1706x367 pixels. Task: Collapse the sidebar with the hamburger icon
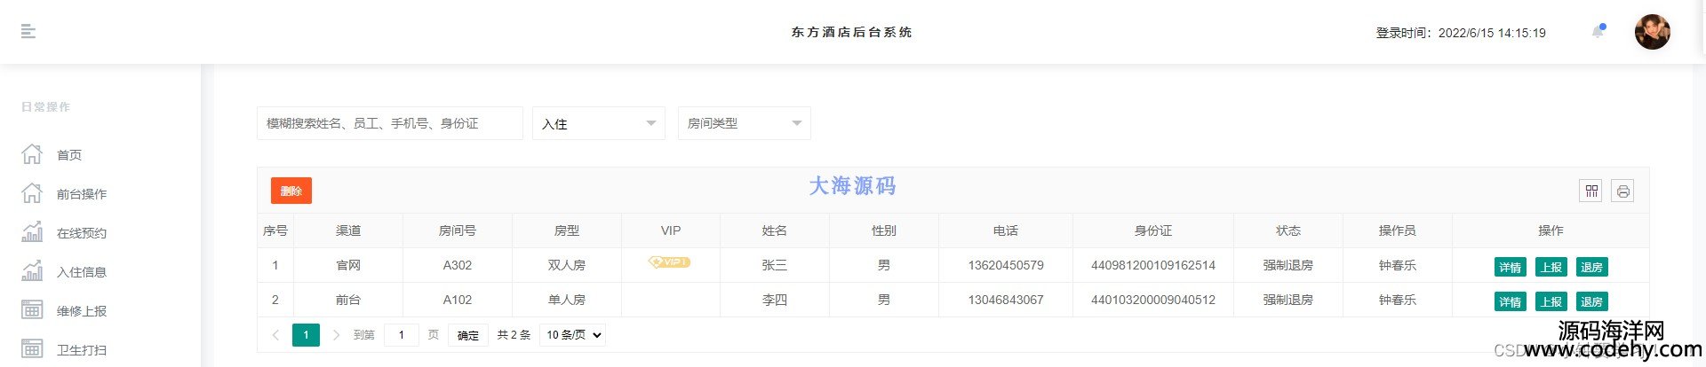[28, 32]
